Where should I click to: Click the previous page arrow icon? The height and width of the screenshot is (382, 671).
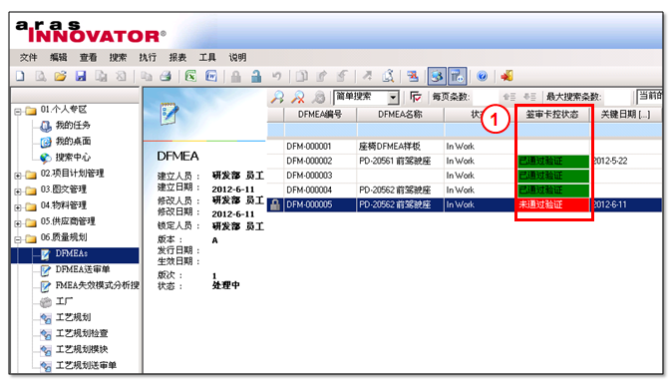pos(509,97)
